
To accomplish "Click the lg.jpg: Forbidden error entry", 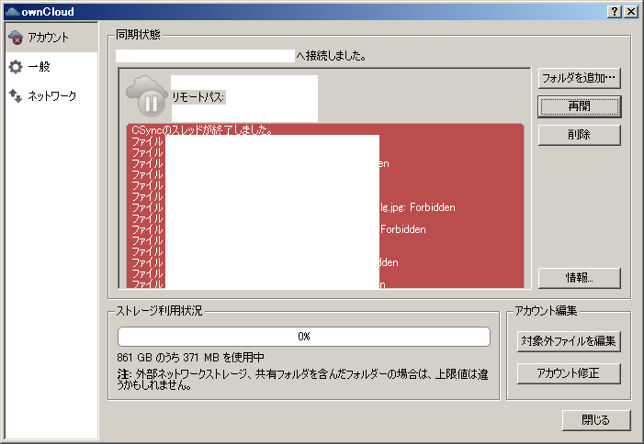I will [418, 207].
